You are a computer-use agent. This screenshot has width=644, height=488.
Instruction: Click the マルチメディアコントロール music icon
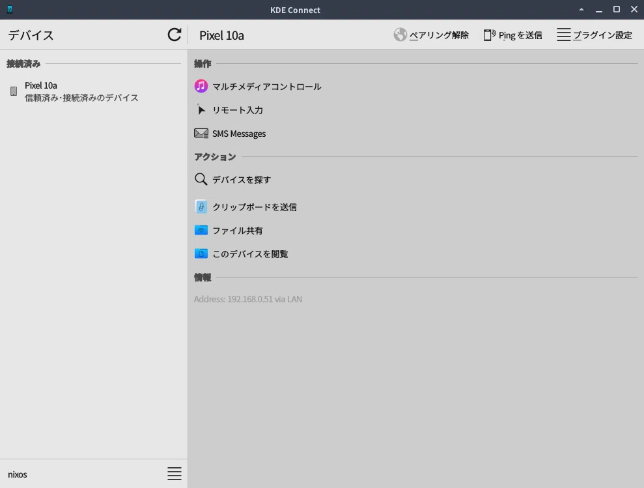201,86
